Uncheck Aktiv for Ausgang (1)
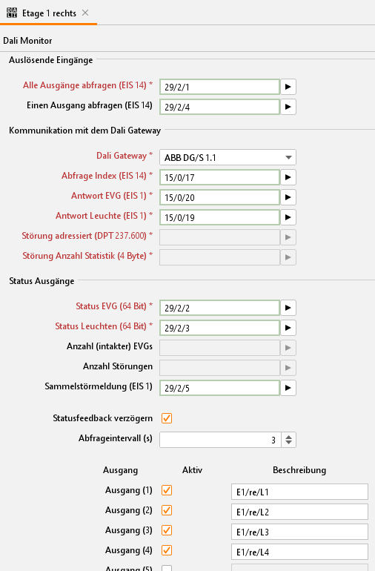Image resolution: width=375 pixels, height=571 pixels. coord(167,490)
